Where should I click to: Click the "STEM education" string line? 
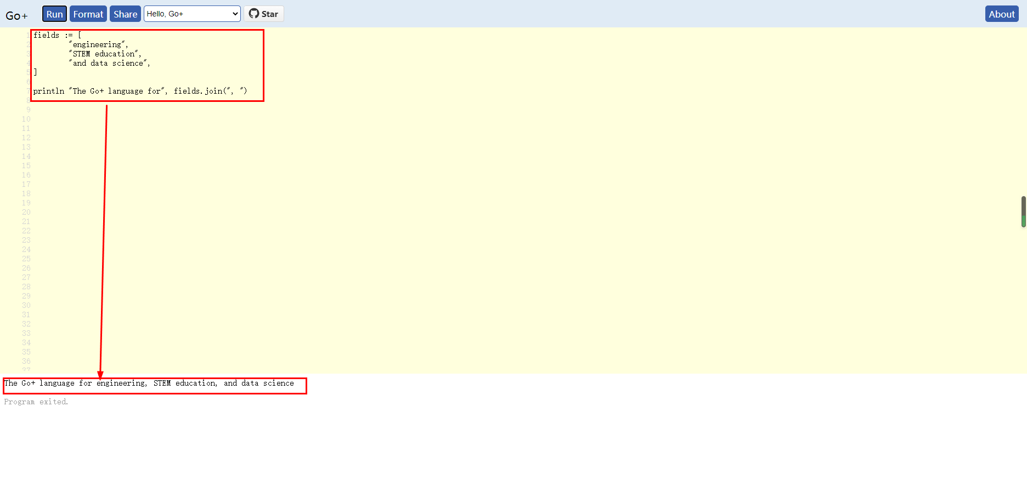104,54
